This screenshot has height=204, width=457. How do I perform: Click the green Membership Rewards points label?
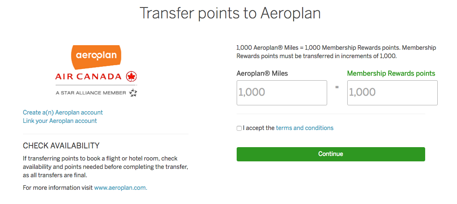point(391,74)
